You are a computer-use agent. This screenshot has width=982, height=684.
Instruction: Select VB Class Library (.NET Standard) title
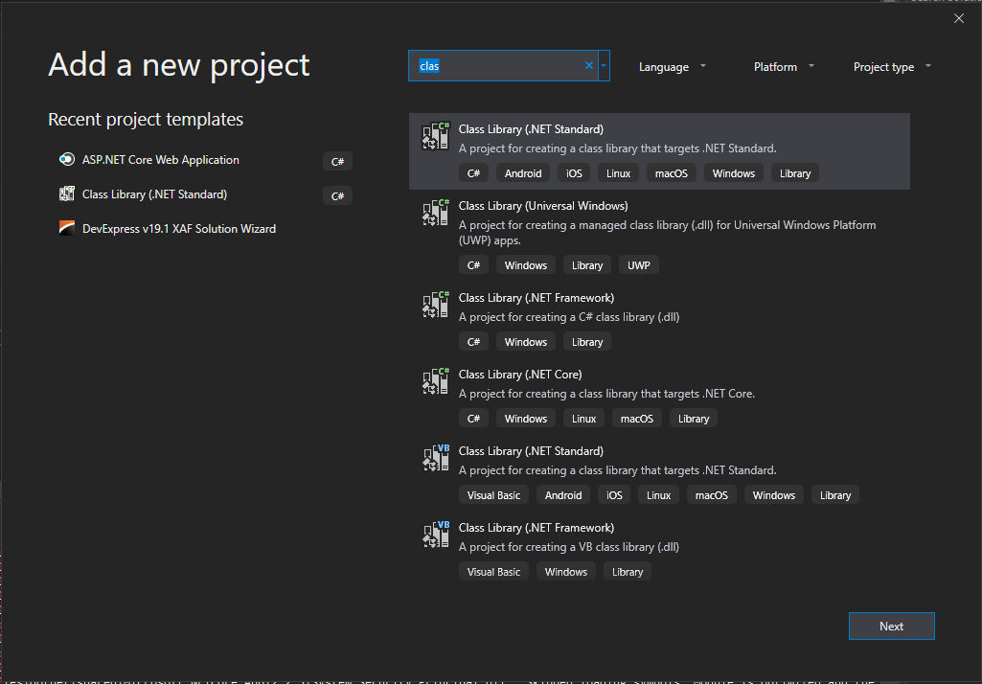[531, 451]
